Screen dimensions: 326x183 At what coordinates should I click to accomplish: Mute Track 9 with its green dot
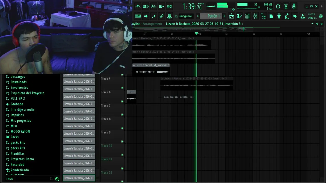click(122, 142)
